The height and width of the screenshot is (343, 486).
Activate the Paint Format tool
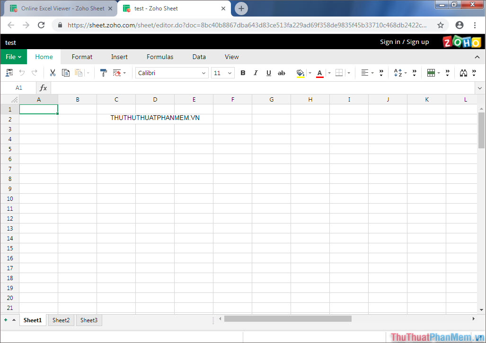104,73
